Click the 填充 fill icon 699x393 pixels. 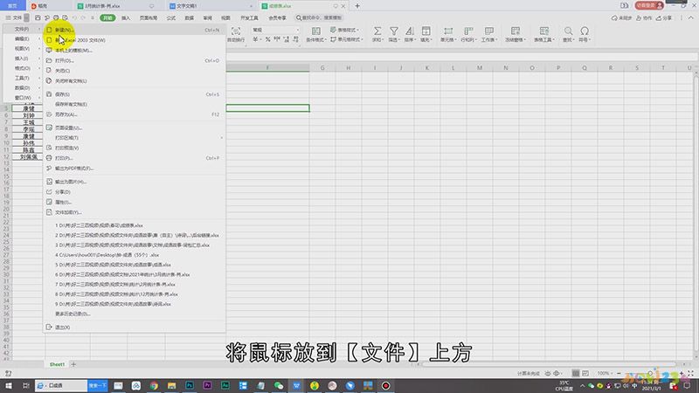click(426, 31)
